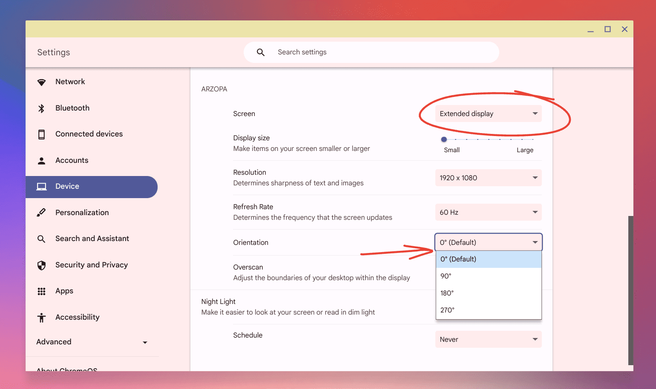Click the Security and Privacy shield icon

pyautogui.click(x=41, y=265)
